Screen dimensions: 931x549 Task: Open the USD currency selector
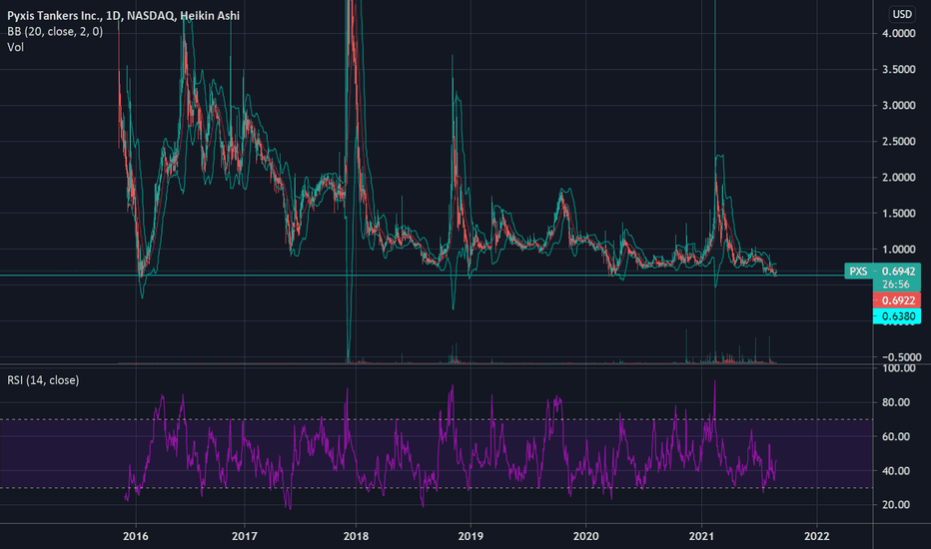(902, 14)
